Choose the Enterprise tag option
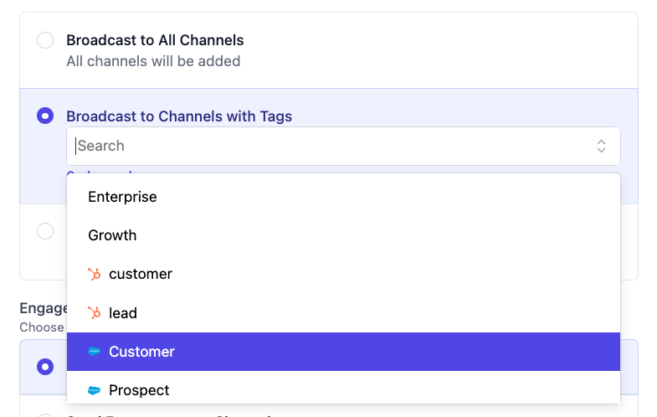This screenshot has height=417, width=657. 122,197
